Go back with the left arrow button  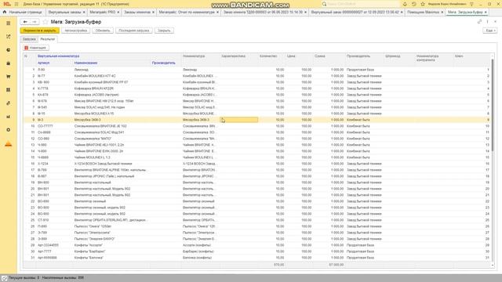[25, 22]
